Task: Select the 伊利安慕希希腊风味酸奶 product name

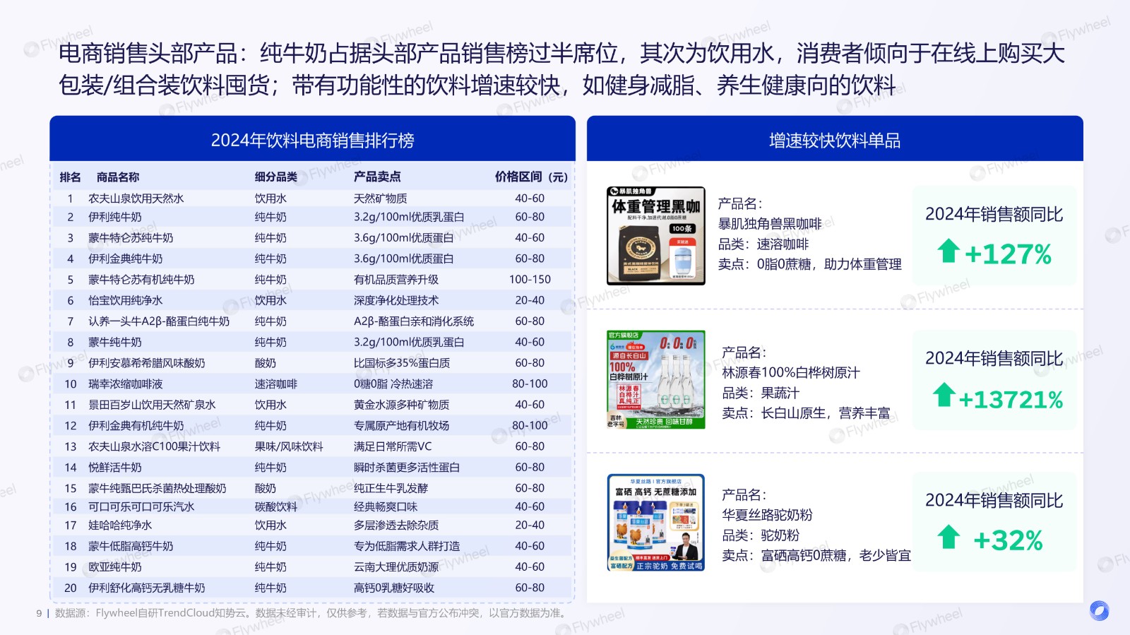Action: pyautogui.click(x=146, y=363)
